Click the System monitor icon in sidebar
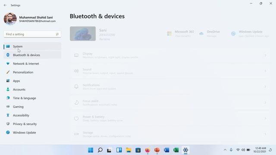The width and height of the screenshot is (276, 155). [8, 46]
